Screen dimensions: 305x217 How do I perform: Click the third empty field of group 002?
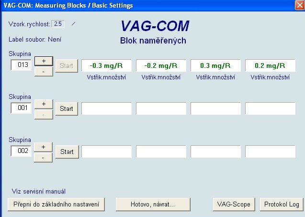[215, 152]
